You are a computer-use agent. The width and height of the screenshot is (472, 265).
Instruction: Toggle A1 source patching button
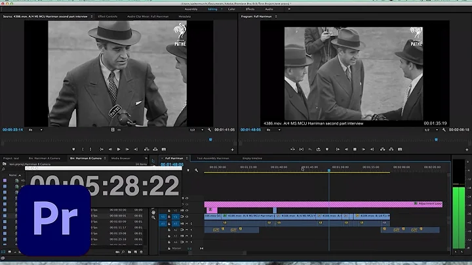click(x=163, y=224)
